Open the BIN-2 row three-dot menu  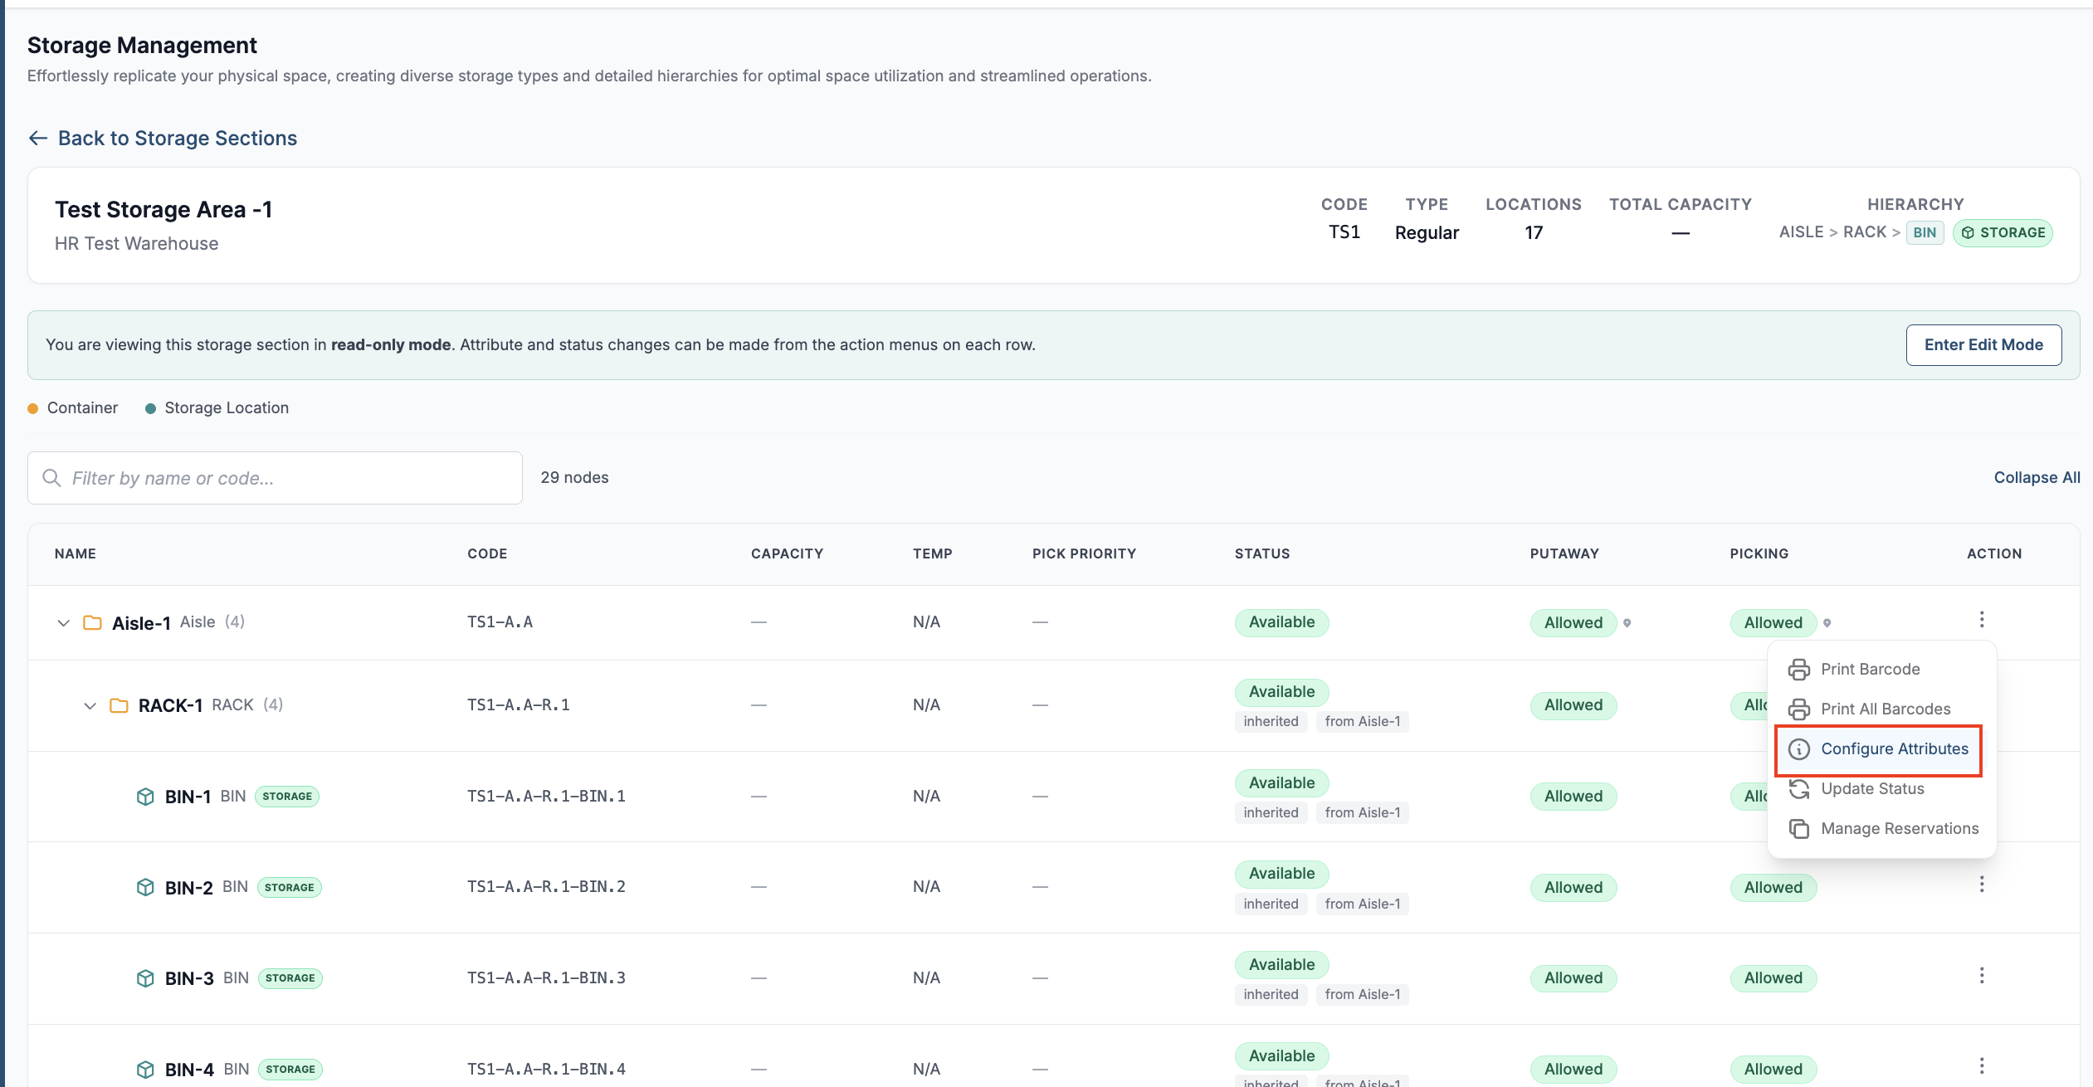coord(1981,885)
